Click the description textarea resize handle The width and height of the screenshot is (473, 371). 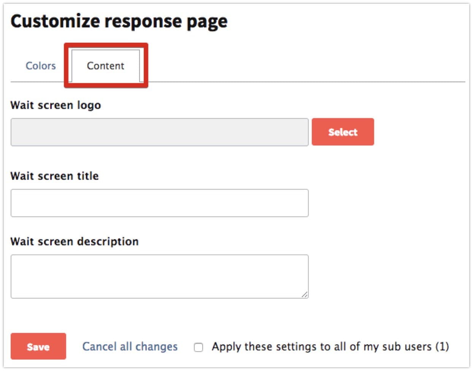[x=305, y=294]
